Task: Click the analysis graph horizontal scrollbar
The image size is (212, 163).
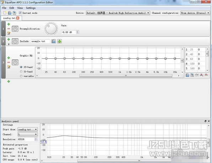Action: (x=124, y=161)
